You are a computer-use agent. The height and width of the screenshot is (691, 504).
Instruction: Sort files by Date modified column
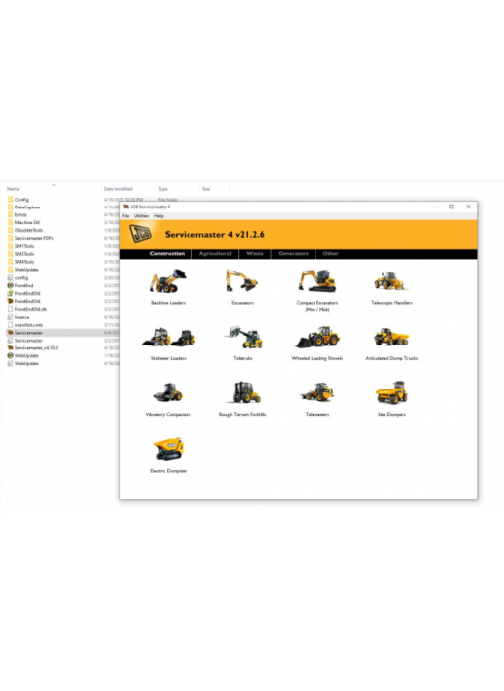pyautogui.click(x=118, y=189)
